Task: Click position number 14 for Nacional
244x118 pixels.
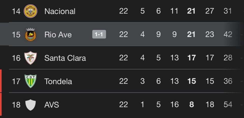Action: click(16, 11)
